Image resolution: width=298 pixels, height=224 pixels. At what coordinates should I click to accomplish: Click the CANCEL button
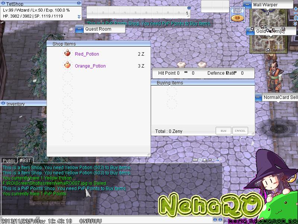(240, 131)
